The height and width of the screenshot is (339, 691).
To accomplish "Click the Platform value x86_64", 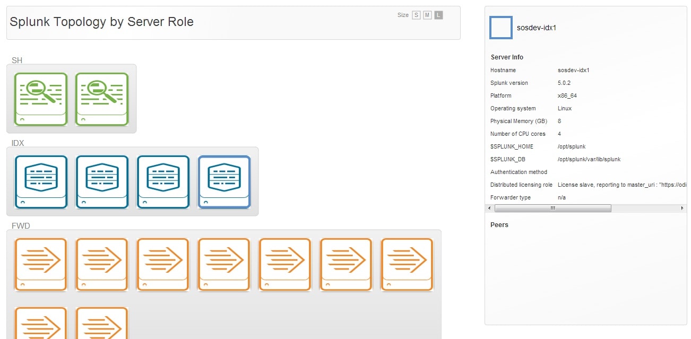I will [567, 95].
